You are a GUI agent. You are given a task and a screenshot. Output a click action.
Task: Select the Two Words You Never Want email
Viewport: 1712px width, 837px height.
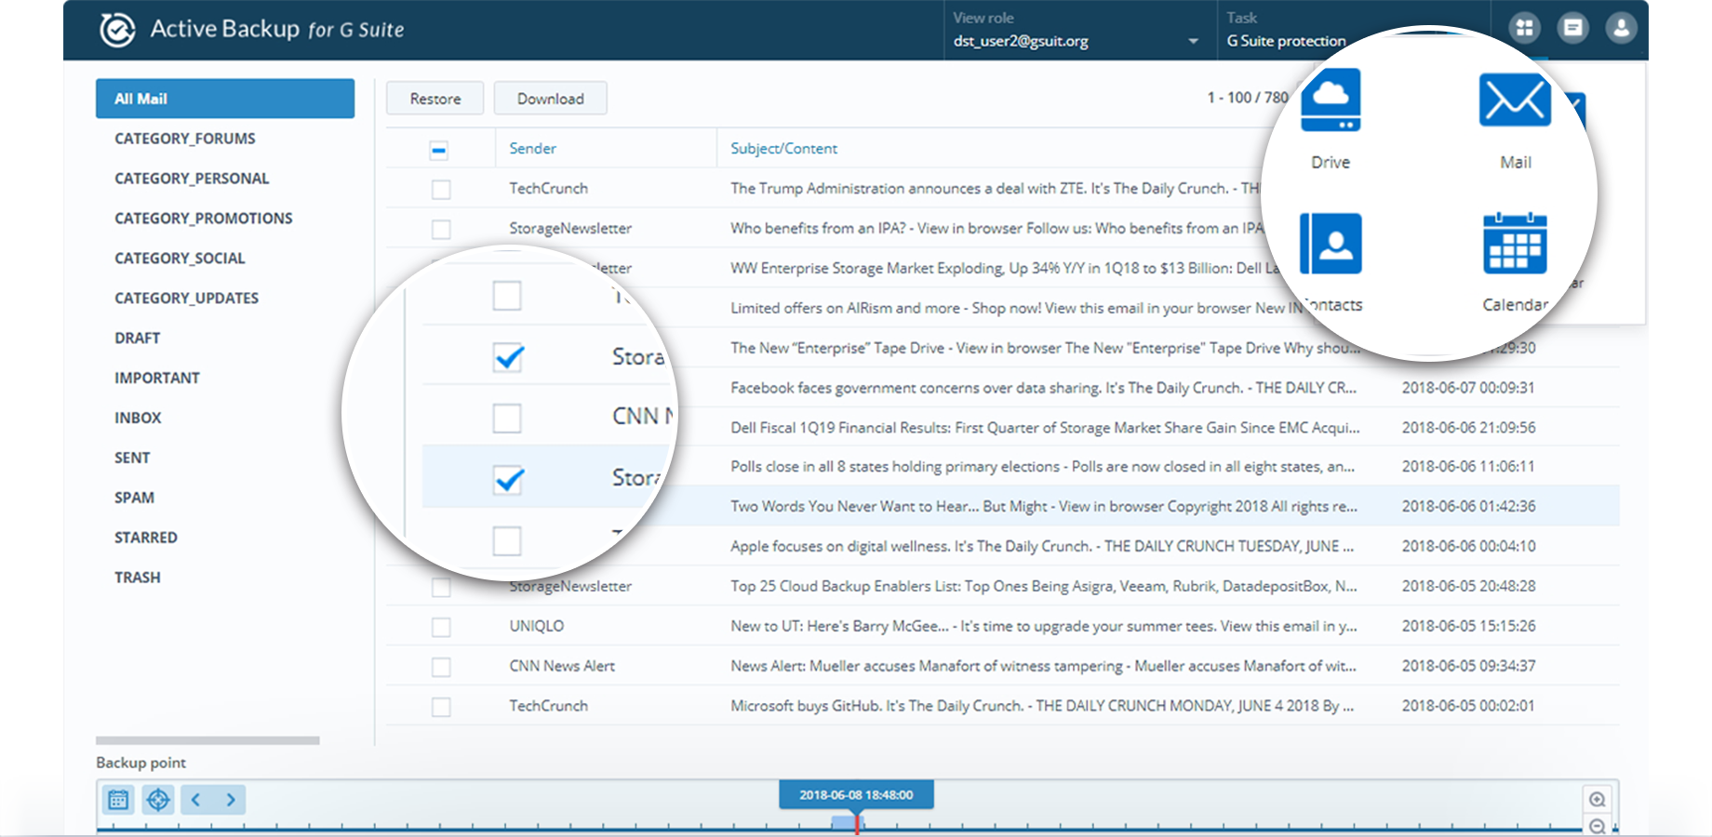coord(1044,507)
